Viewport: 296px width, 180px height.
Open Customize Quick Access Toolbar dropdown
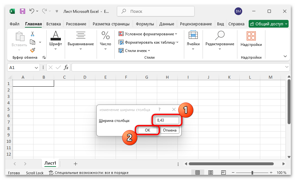click(57, 11)
